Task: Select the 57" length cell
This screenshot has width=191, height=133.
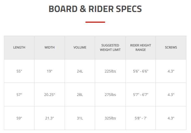Action: (x=19, y=95)
